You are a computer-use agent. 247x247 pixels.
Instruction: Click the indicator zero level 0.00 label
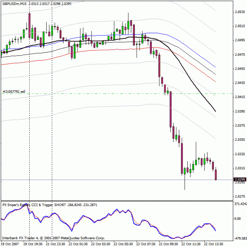pyautogui.click(x=238, y=219)
